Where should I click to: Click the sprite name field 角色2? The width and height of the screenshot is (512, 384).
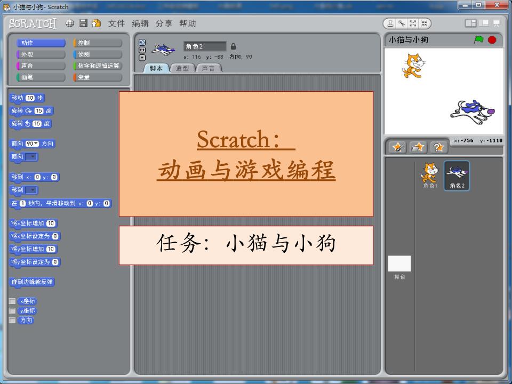coord(205,46)
